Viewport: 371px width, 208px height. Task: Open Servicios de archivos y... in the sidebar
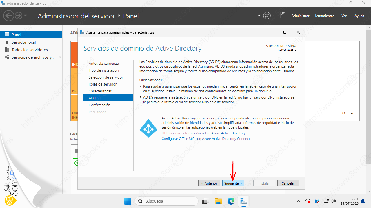pyautogui.click(x=31, y=57)
